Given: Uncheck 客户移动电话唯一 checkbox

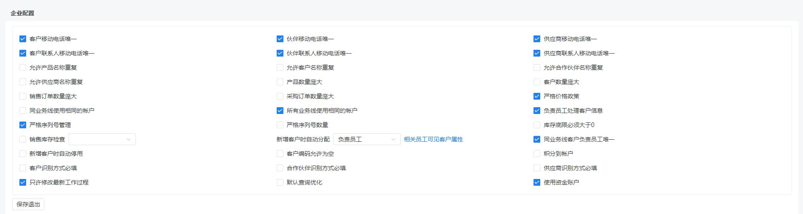Looking at the screenshot, I should (23, 39).
